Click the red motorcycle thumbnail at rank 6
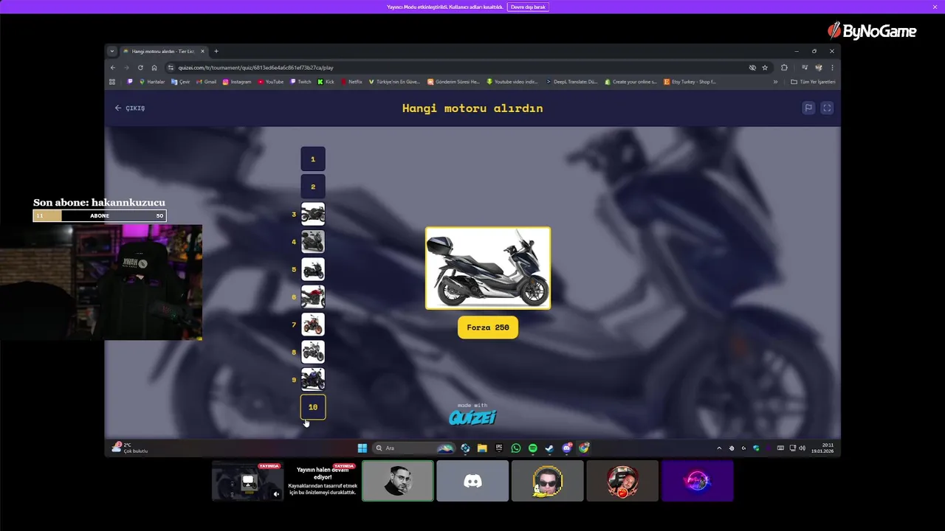This screenshot has height=531, width=945. (x=313, y=297)
